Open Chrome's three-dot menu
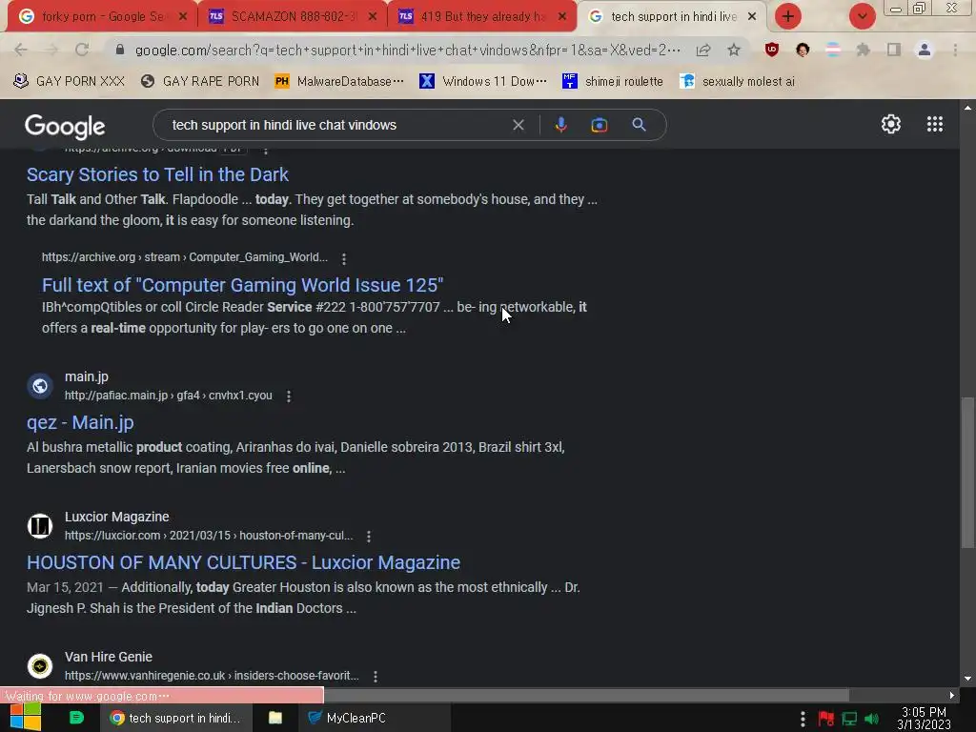Image resolution: width=976 pixels, height=732 pixels. pos(955,50)
